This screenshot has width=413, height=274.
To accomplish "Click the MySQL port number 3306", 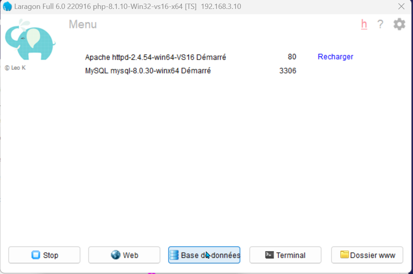I will tap(288, 71).
